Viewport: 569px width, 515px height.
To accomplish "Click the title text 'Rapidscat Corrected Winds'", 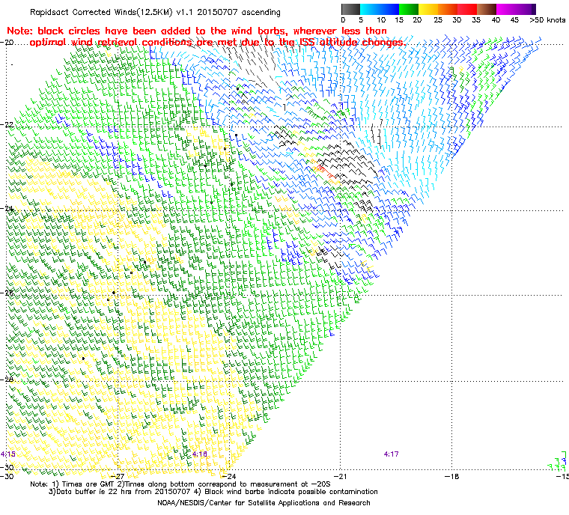I will pyautogui.click(x=84, y=12).
